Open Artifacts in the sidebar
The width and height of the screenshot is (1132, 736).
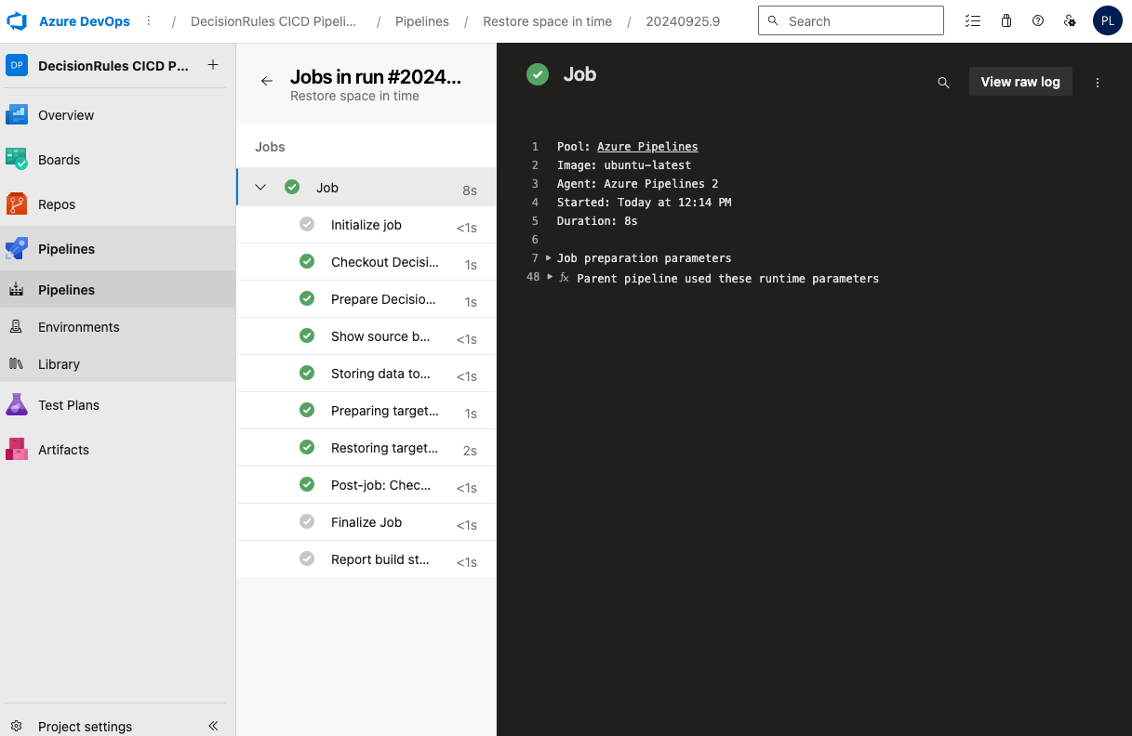pos(63,450)
